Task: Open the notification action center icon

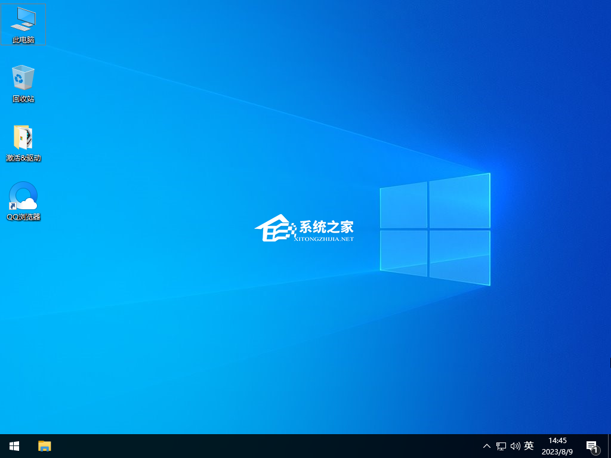Action: tap(593, 447)
